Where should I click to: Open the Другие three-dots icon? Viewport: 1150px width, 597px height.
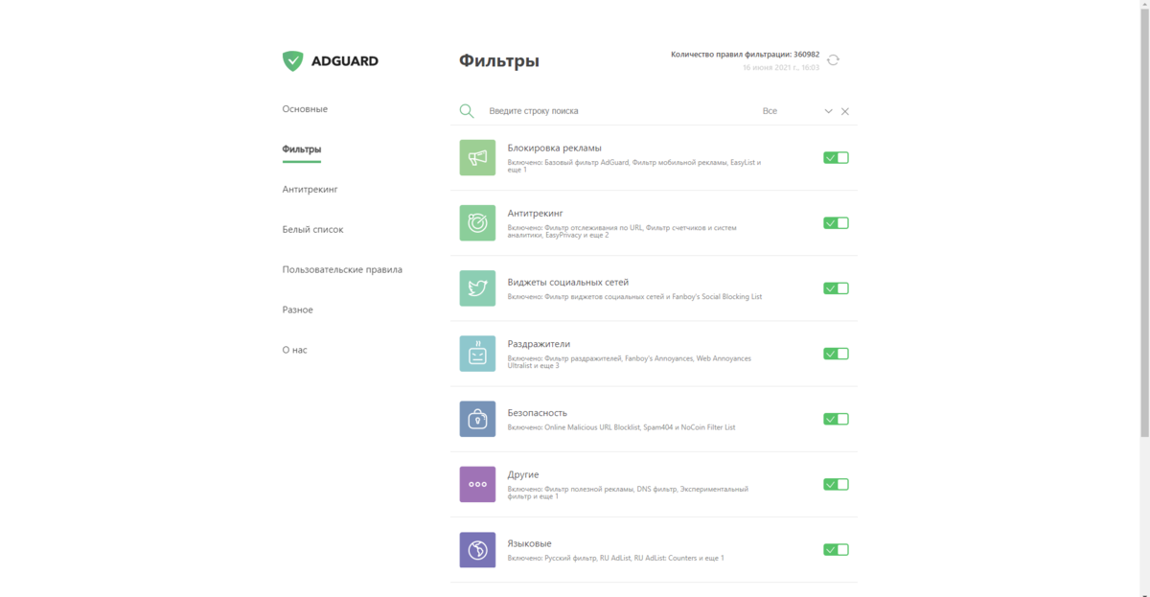477,484
